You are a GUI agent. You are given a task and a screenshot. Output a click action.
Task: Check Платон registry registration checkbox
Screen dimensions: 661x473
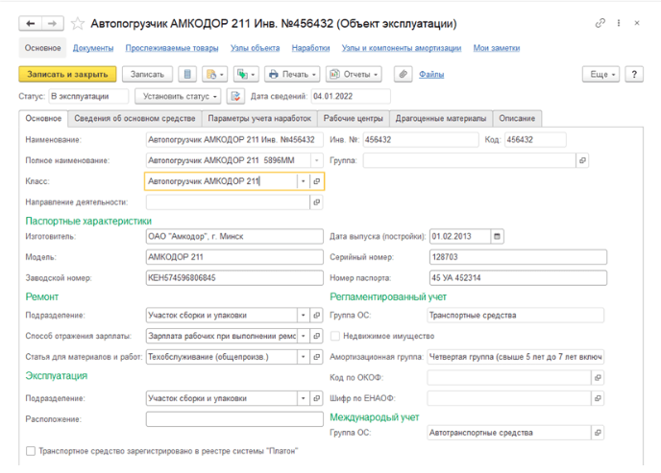point(31,451)
